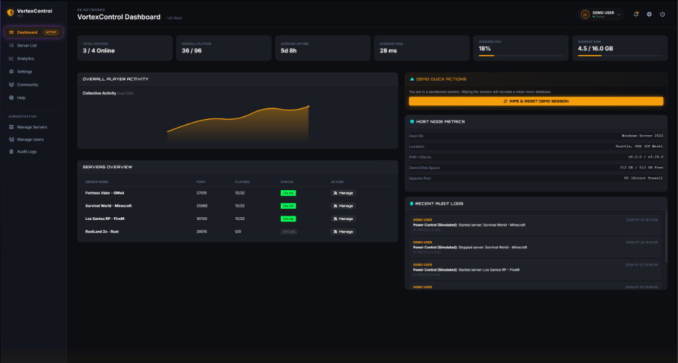This screenshot has width=678, height=363.
Task: Click the ONLINE badge for Survival World
Action: point(288,206)
